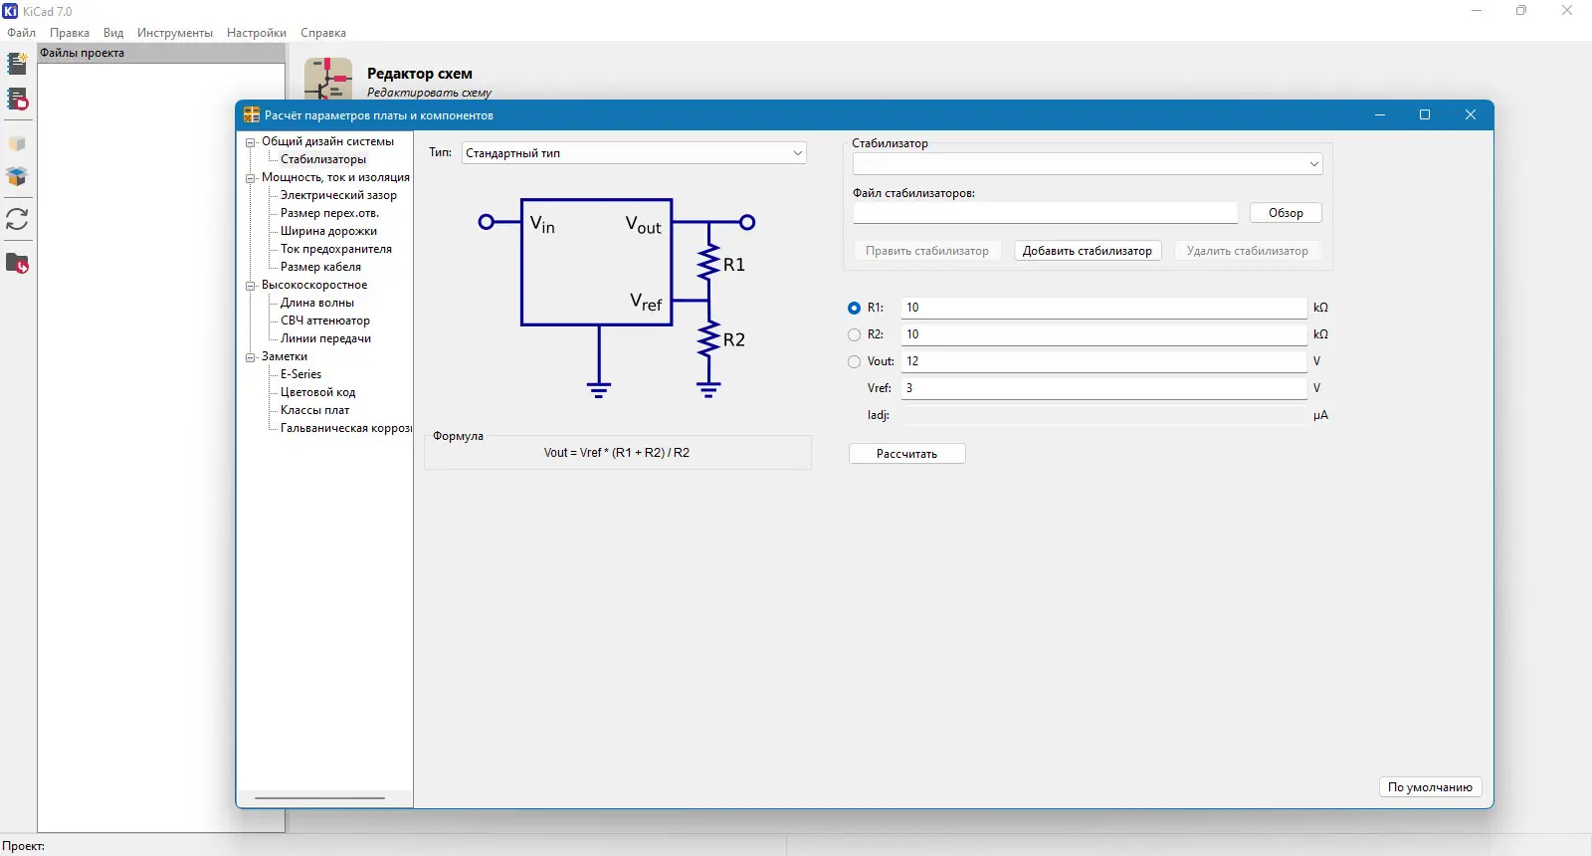The image size is (1592, 856).
Task: Click the unarchive project box icon
Action: coord(17,177)
